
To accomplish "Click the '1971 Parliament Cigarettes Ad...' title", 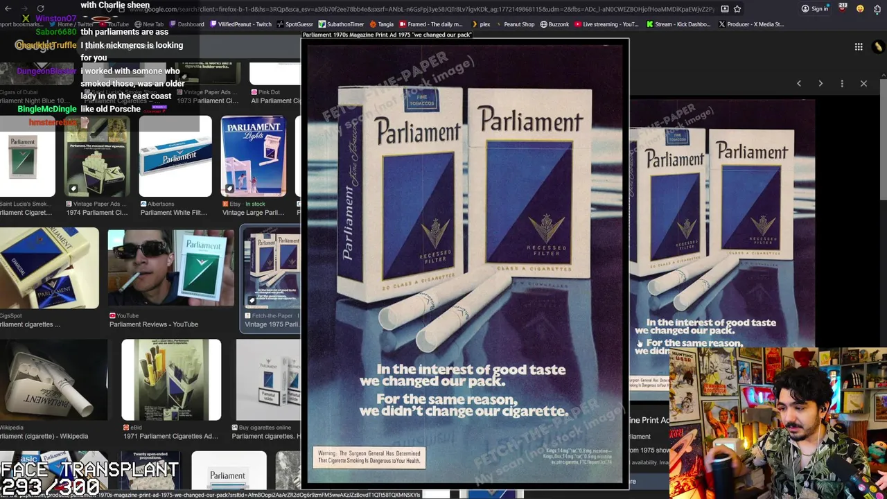I will pos(170,437).
